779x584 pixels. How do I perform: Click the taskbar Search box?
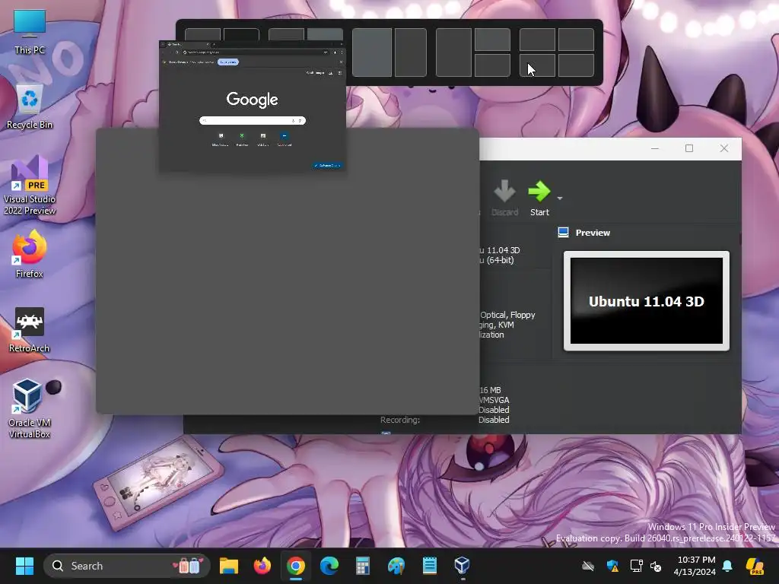[127, 566]
